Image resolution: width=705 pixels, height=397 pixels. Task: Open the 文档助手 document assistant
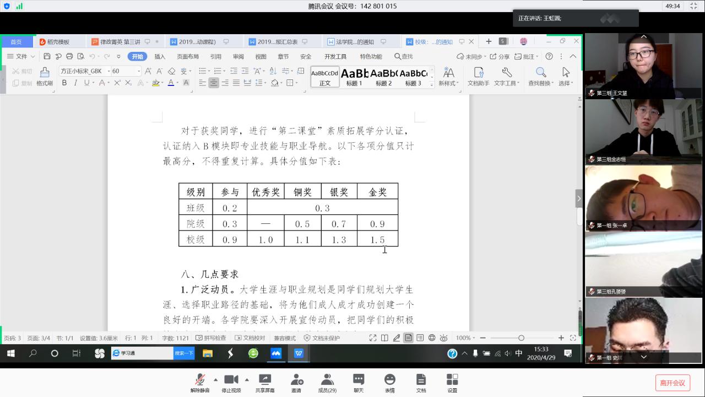[478, 76]
